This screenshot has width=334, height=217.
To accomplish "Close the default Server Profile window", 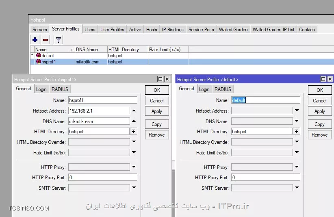I will click(x=330, y=79).
